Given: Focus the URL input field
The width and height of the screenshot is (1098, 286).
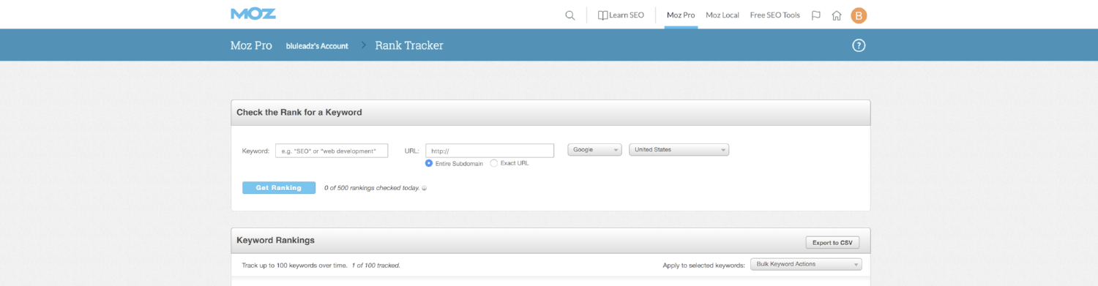Looking at the screenshot, I should pos(490,150).
